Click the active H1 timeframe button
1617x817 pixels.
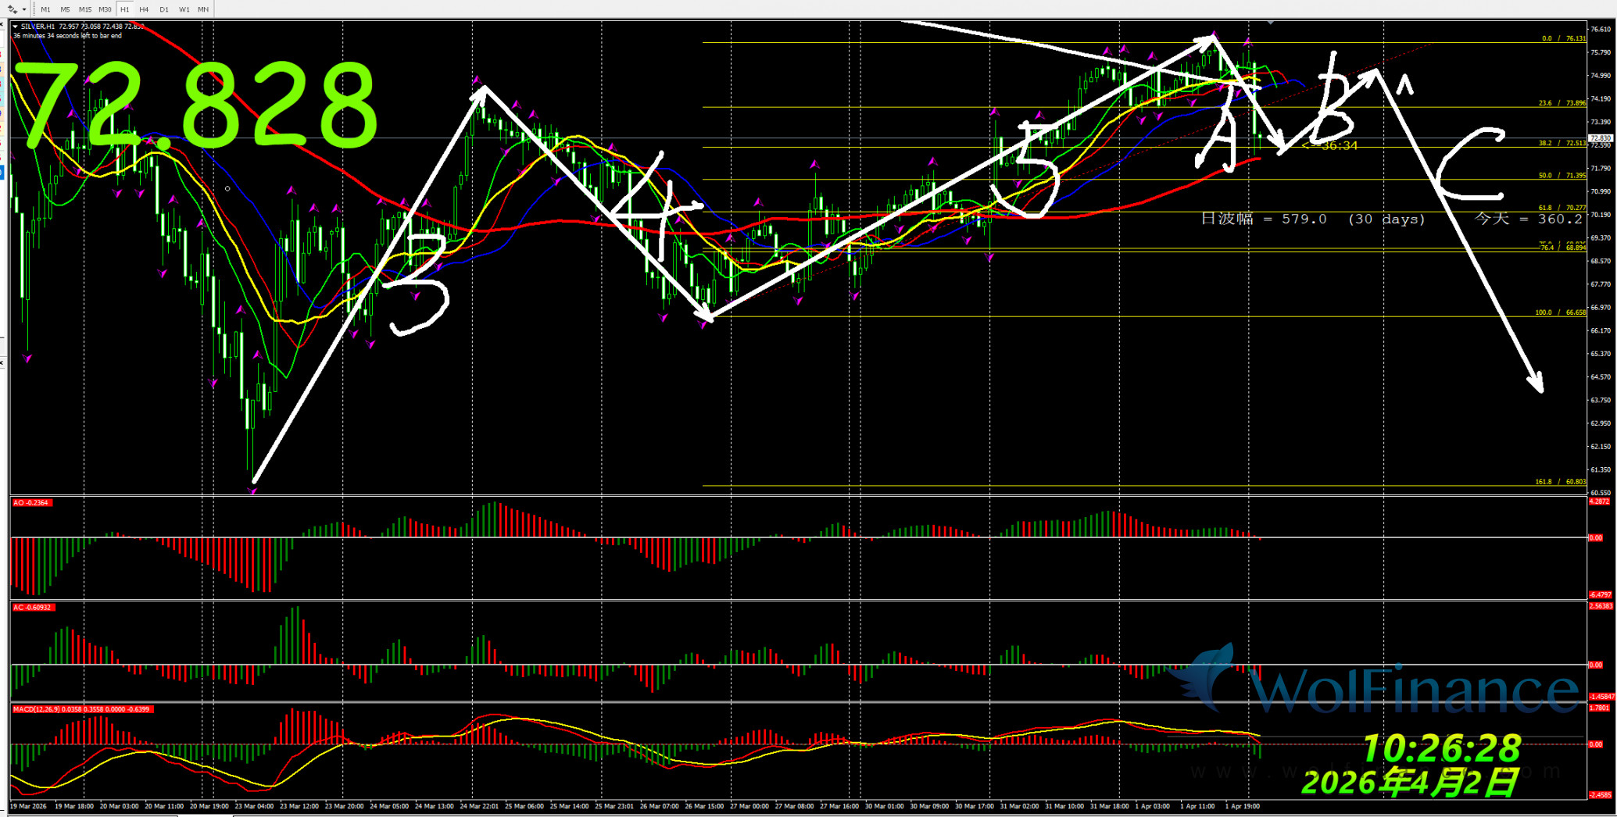click(x=125, y=9)
